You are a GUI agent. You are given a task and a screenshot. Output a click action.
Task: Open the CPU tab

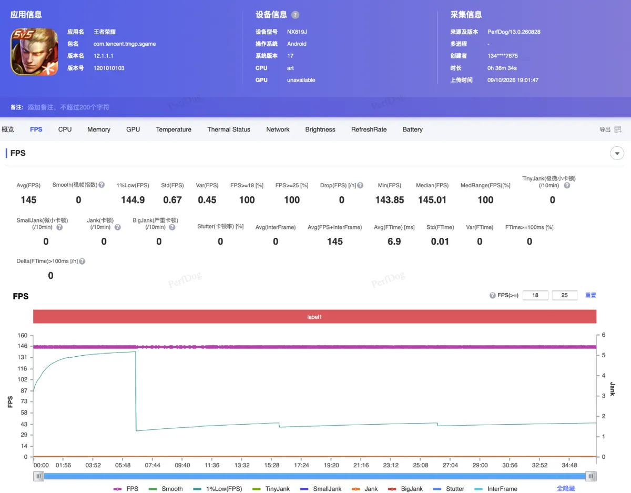point(65,129)
